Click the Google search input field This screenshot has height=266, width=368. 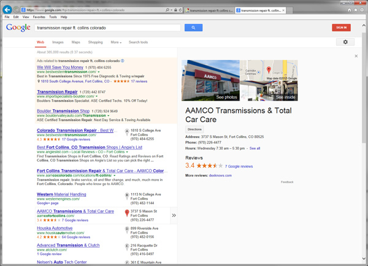click(x=107, y=28)
